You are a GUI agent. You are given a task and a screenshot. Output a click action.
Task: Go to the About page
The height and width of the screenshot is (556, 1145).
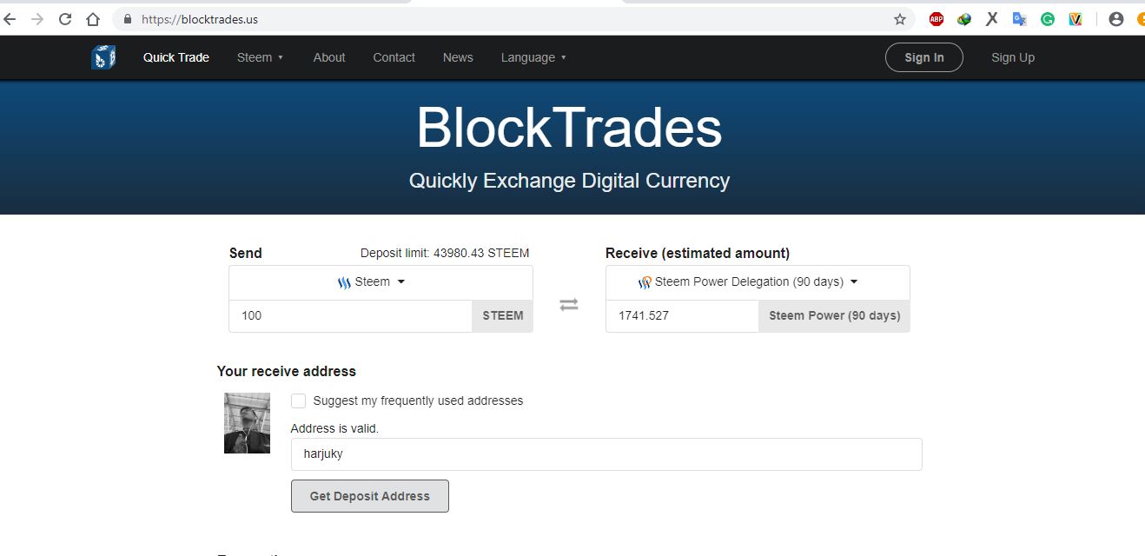click(x=329, y=57)
